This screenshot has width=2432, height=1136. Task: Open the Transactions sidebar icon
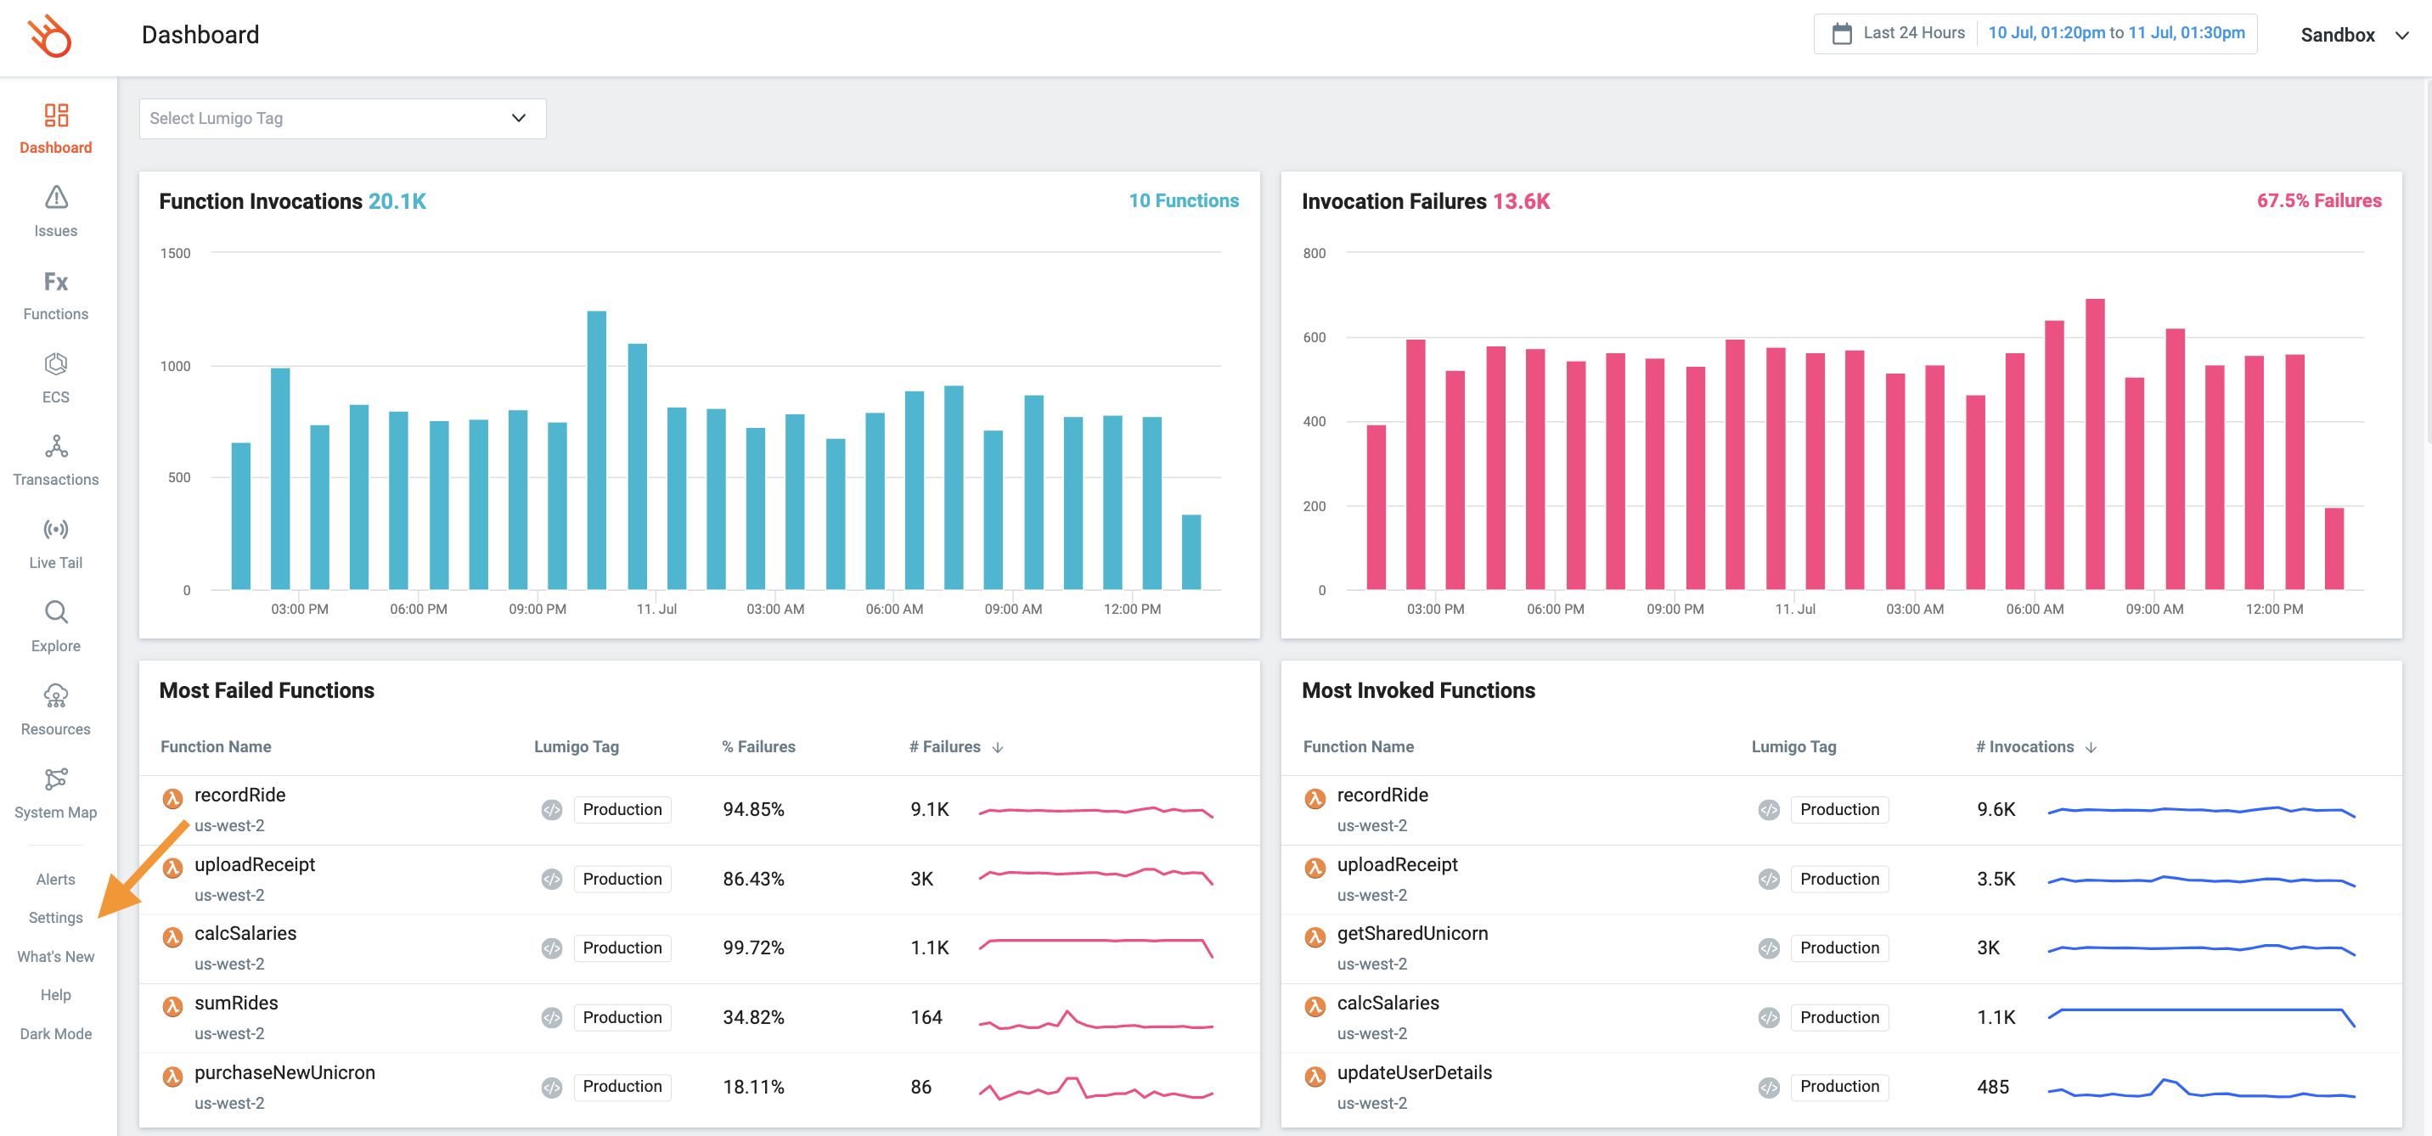pos(56,447)
